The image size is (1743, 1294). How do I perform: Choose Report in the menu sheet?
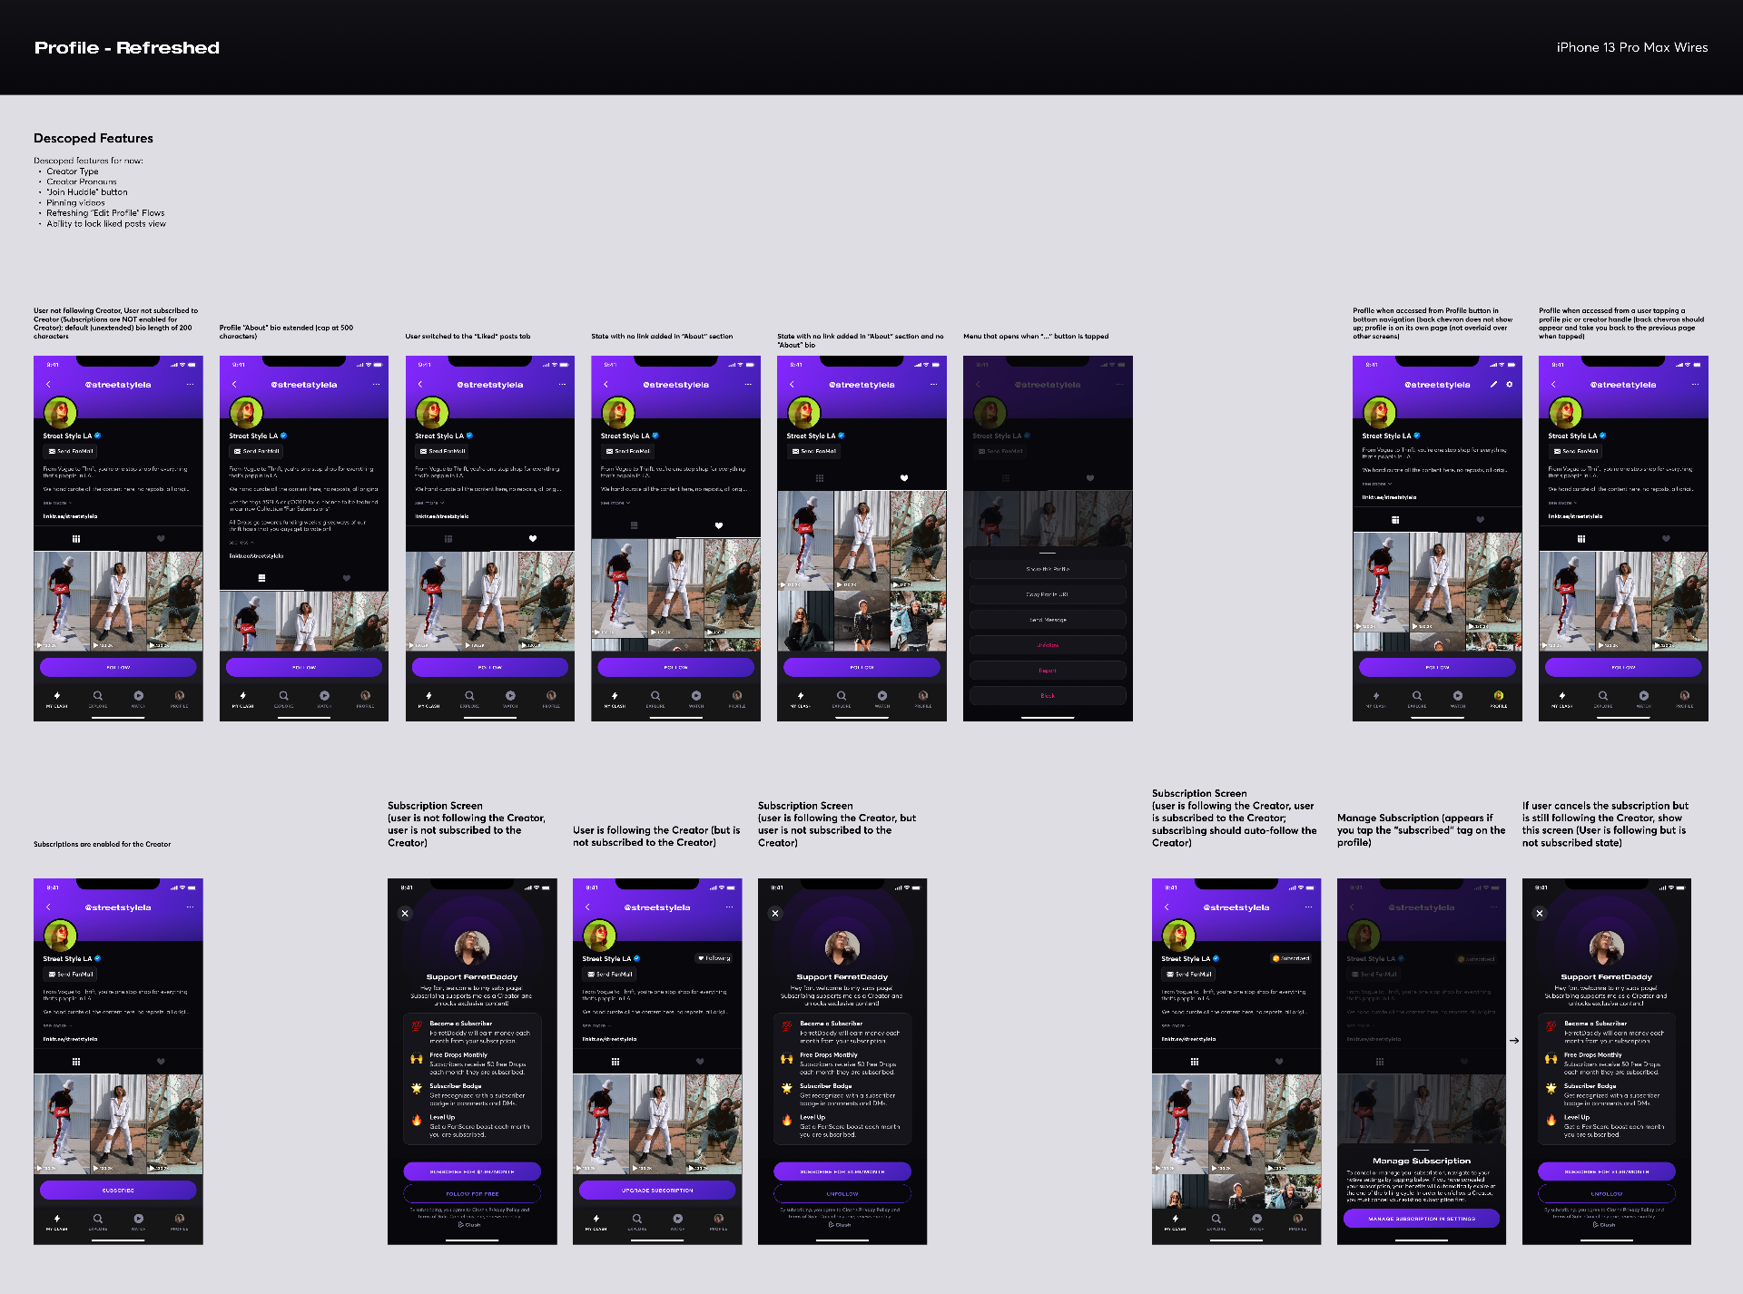[x=1048, y=671]
